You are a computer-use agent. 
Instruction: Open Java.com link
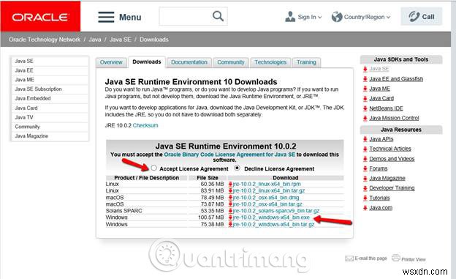(381, 208)
